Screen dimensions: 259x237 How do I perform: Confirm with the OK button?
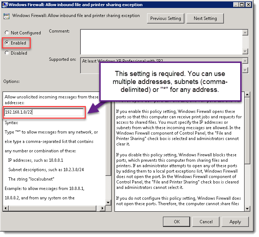click(x=176, y=222)
